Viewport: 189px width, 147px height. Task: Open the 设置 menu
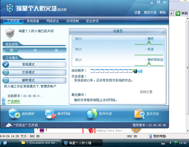click(138, 12)
